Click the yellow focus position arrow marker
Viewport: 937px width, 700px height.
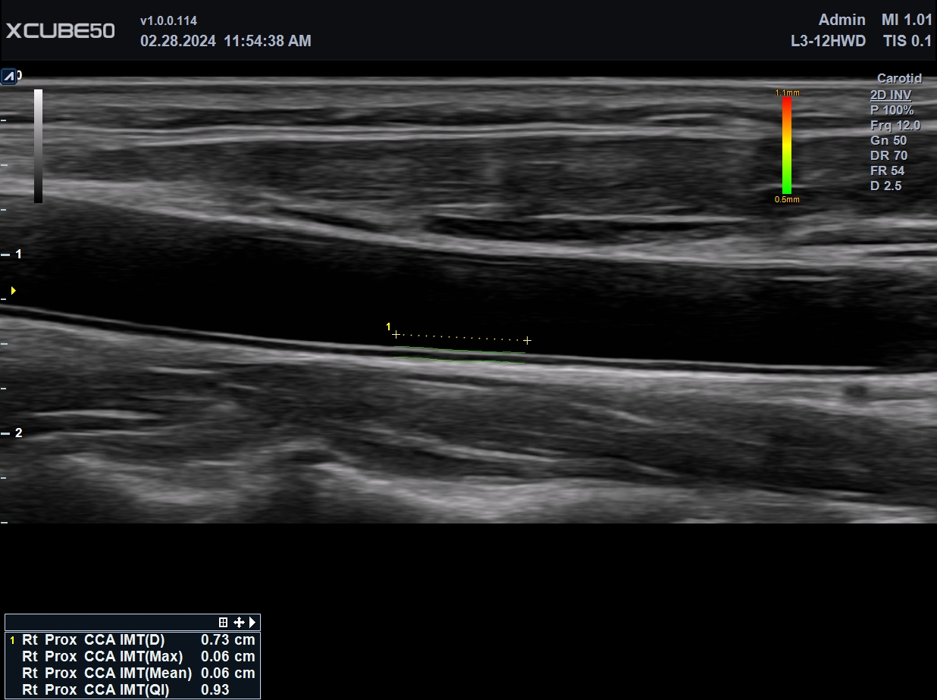pyautogui.click(x=13, y=290)
